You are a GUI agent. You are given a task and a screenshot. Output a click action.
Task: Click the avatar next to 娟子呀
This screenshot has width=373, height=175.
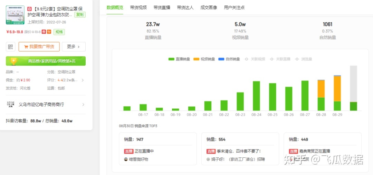pyautogui.click(x=208, y=159)
